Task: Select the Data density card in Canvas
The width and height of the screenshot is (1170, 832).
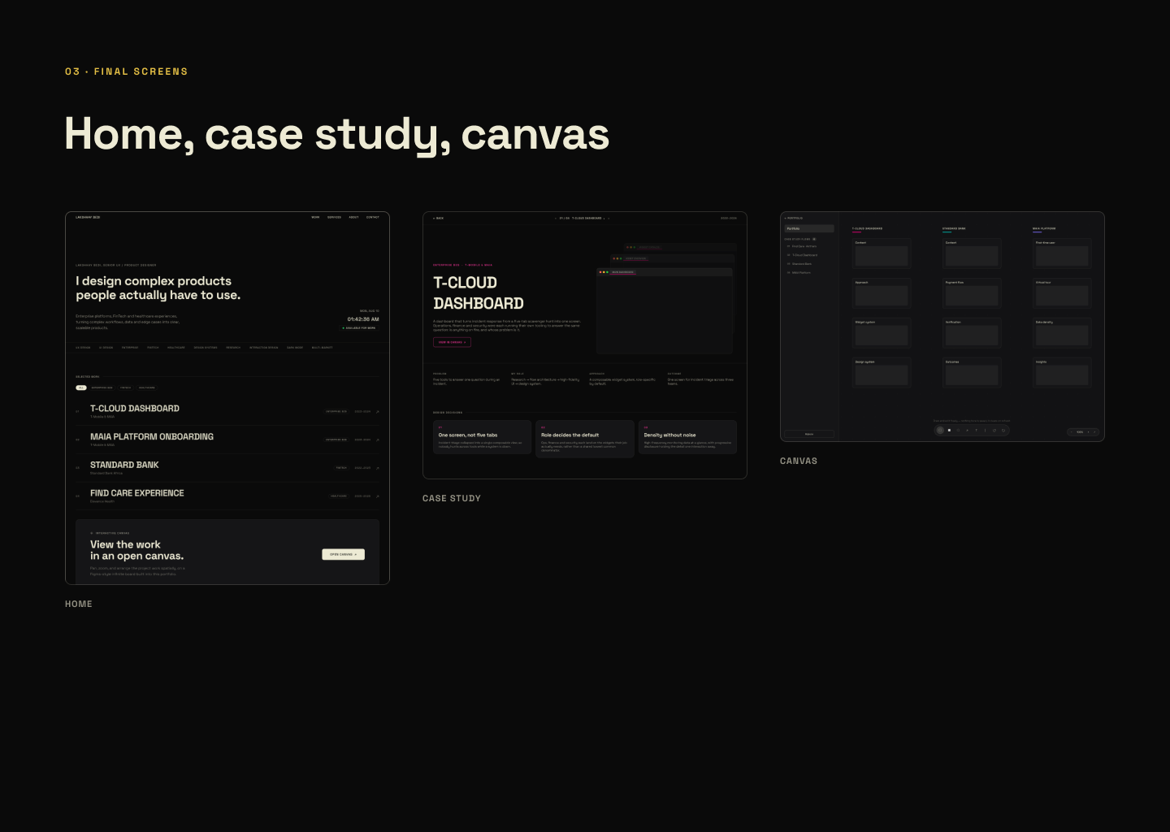Action: [x=1062, y=333]
